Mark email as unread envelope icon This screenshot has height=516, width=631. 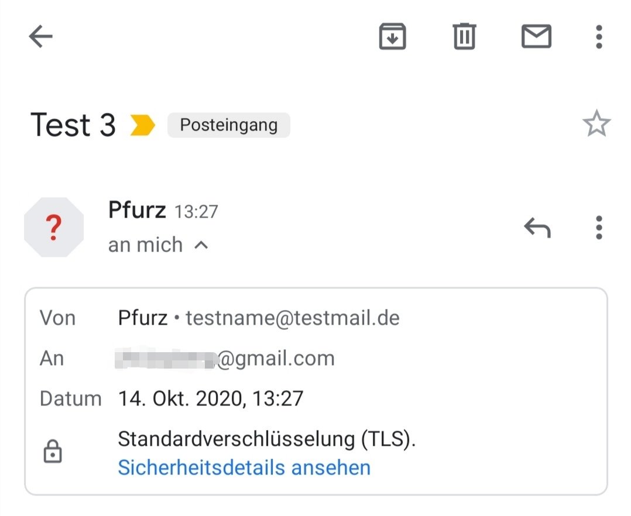pyautogui.click(x=536, y=36)
